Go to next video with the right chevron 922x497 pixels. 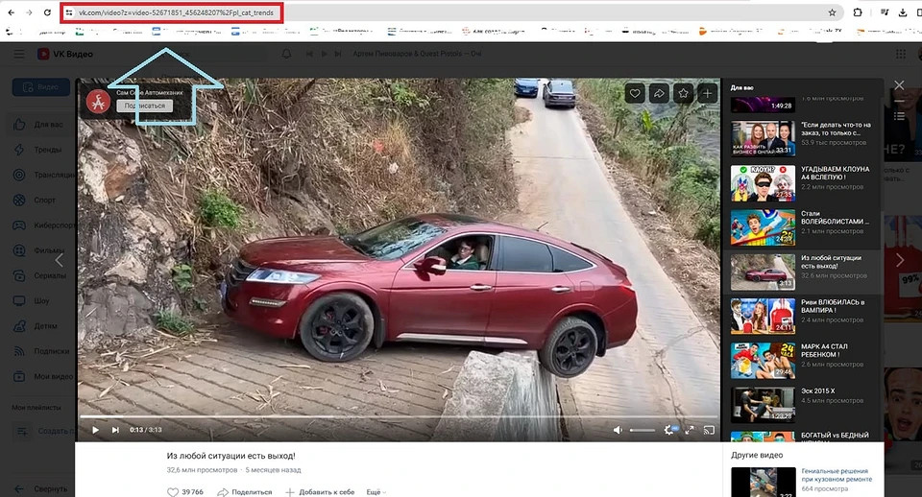pos(899,260)
